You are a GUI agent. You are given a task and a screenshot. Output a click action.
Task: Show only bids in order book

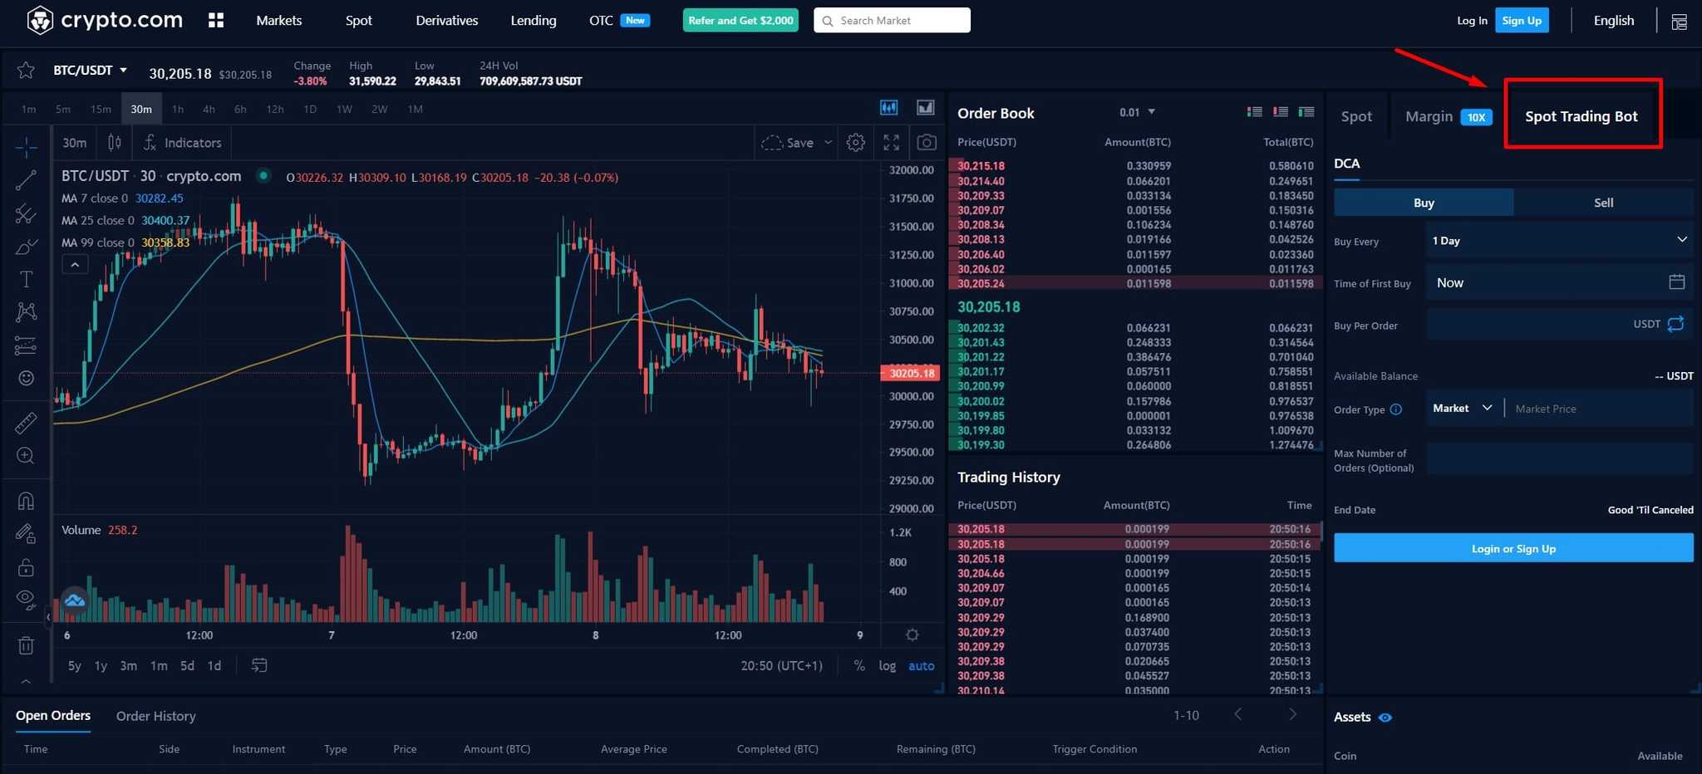tap(1306, 112)
